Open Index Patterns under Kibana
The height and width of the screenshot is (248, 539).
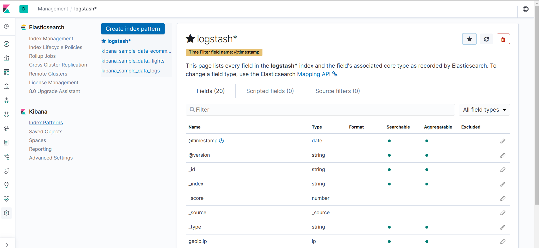coord(46,123)
